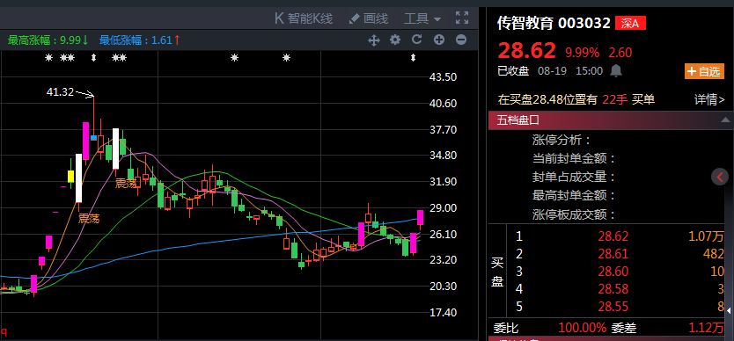Open 详情> order details link
Screen dimensions: 734x341
point(709,99)
